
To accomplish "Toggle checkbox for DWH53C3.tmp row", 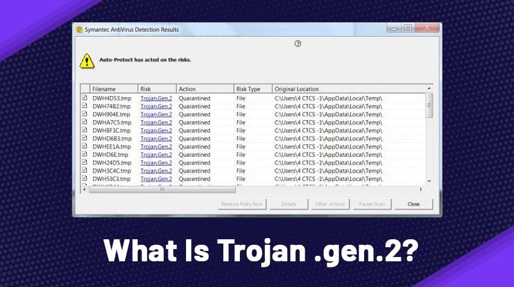I will [x=84, y=178].
